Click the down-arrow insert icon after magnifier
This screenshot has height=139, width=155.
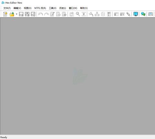click(x=84, y=14)
